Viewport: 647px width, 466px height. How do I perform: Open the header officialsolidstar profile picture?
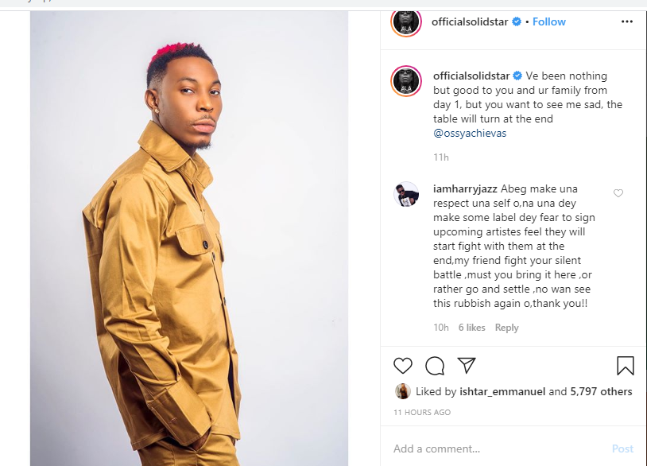coord(406,21)
